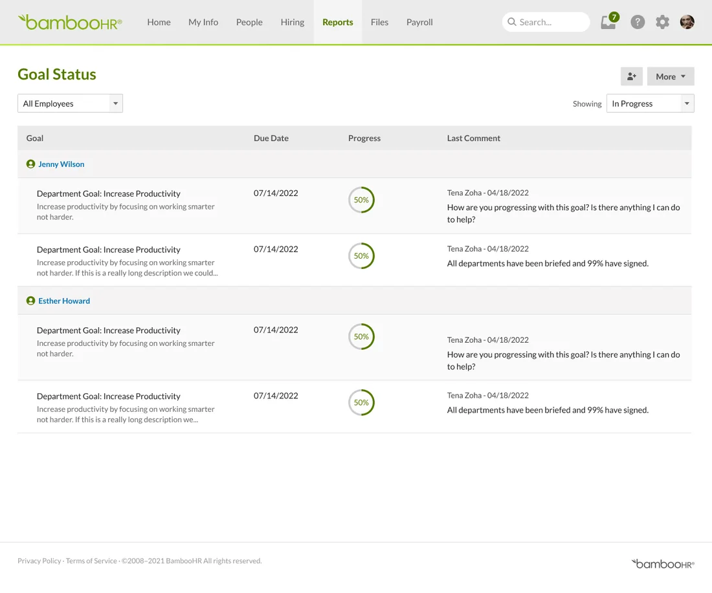This screenshot has height=593, width=712.
Task: Click the Due Date column header
Action: tap(271, 138)
